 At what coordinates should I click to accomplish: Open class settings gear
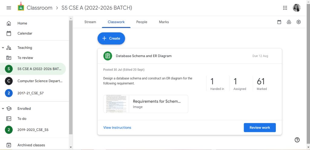click(x=298, y=22)
